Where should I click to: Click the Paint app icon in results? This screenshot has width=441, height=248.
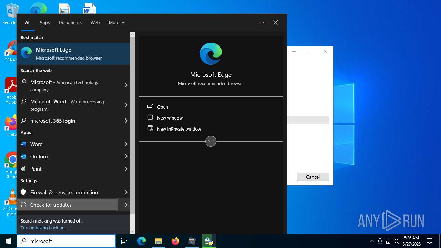(x=23, y=169)
